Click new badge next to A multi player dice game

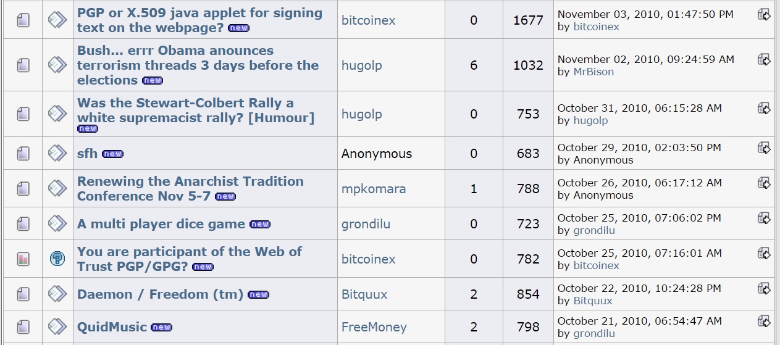[x=260, y=225]
